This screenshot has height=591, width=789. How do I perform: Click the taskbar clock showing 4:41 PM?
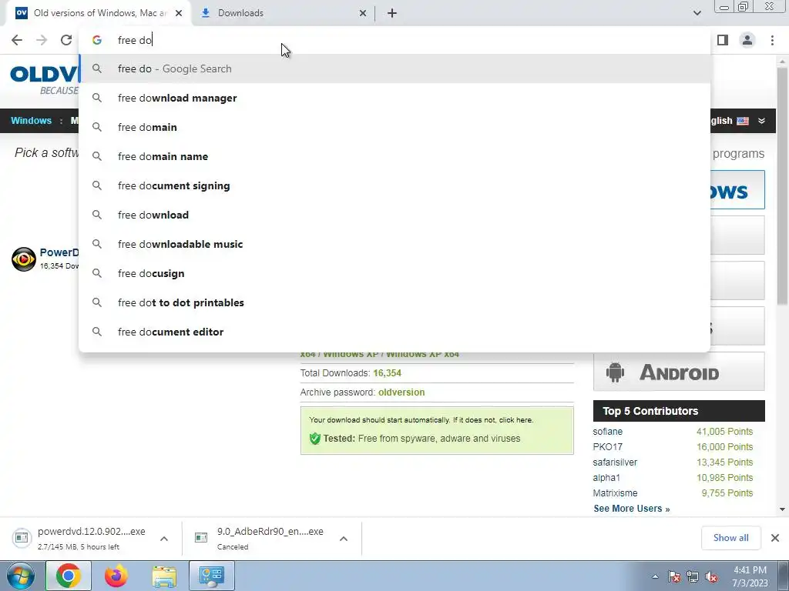point(750,576)
